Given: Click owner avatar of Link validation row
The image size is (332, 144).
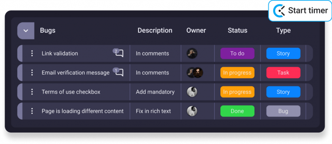Looking at the screenshot, I should (192, 53).
